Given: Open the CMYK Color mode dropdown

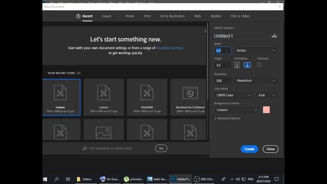Looking at the screenshot, I should click(233, 95).
